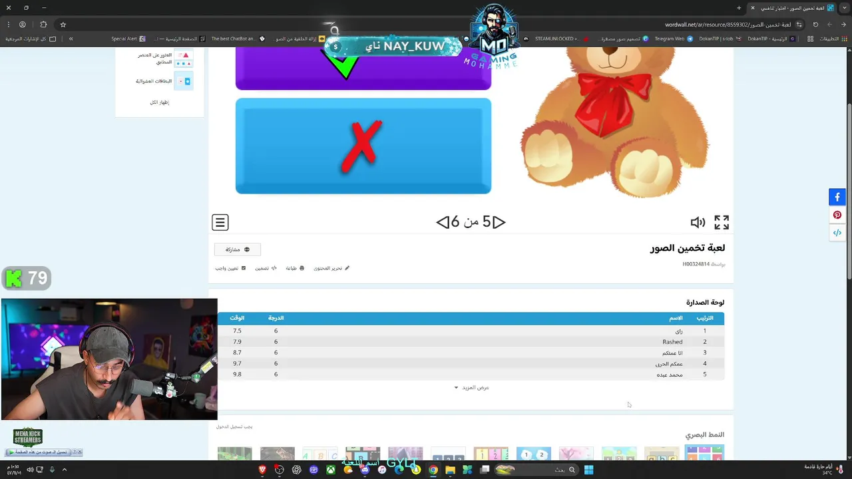Open the game hamburger menu

click(x=220, y=222)
